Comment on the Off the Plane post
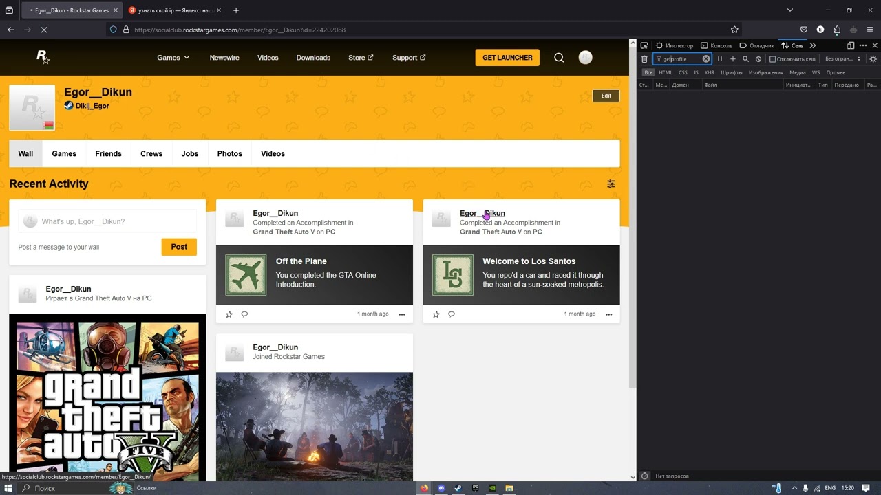The width and height of the screenshot is (881, 495). (x=244, y=314)
